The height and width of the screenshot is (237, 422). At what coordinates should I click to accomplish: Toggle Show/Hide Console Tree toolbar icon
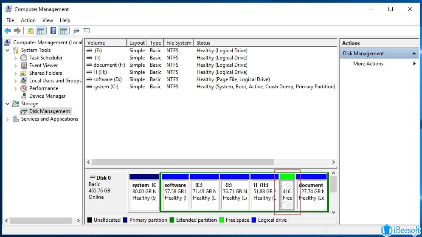coord(41,31)
